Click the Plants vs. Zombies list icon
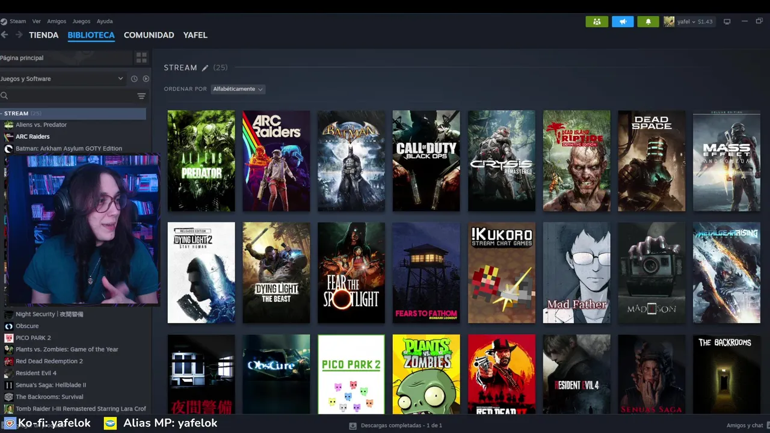 [x=8, y=349]
